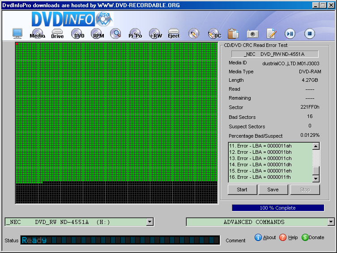Click the Bad Sectors value 16
The height and width of the screenshot is (253, 337).
click(310, 116)
